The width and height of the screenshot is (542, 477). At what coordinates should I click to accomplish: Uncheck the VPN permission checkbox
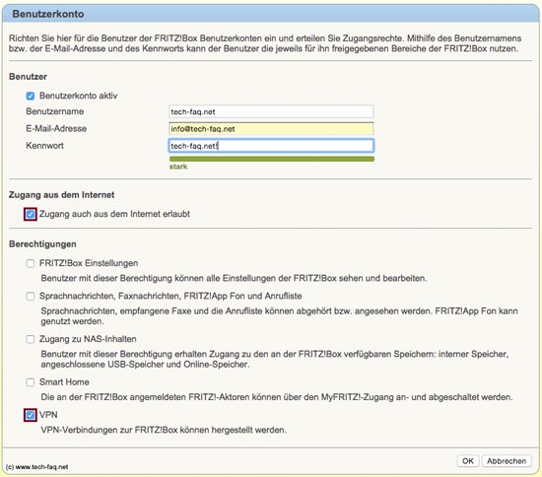31,415
